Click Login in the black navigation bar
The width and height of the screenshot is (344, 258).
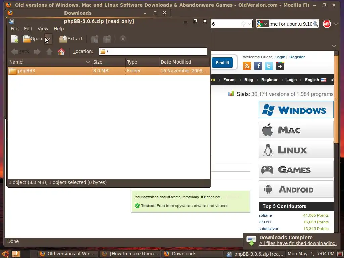pos(291,80)
